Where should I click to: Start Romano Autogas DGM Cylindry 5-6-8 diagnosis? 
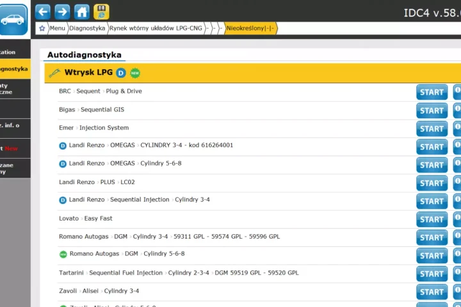432,256
